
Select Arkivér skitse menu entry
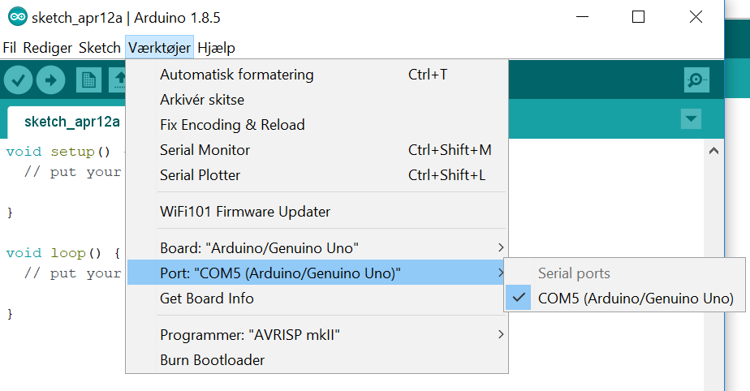[x=202, y=100]
